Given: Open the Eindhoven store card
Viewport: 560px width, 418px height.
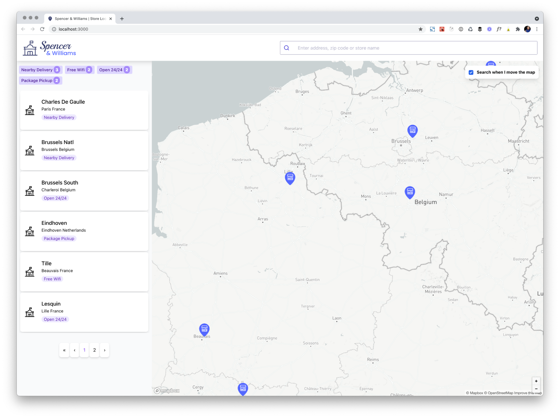Looking at the screenshot, I should 84,231.
